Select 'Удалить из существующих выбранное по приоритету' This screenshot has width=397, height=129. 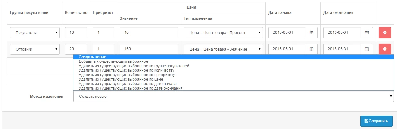point(126,75)
